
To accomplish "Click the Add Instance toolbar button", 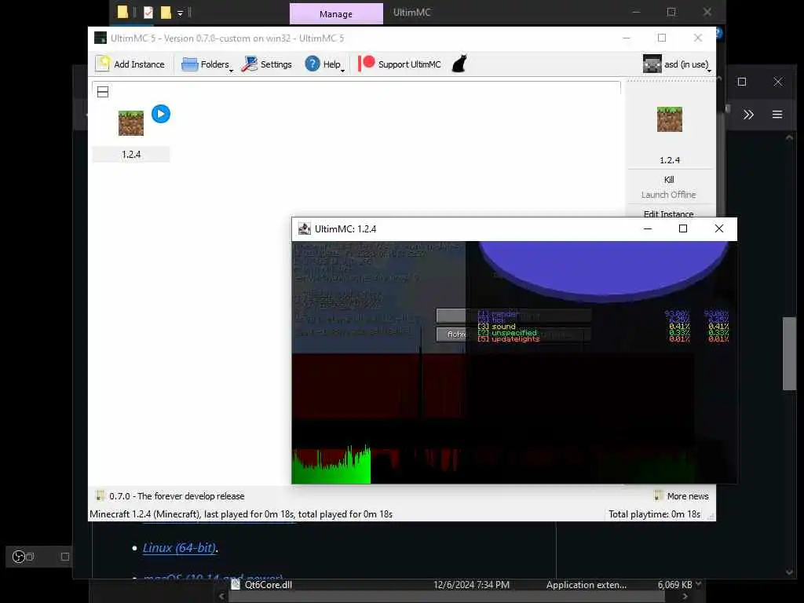I will click(130, 64).
